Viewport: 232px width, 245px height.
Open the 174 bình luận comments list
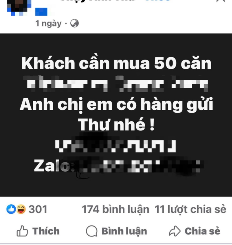pyautogui.click(x=116, y=209)
